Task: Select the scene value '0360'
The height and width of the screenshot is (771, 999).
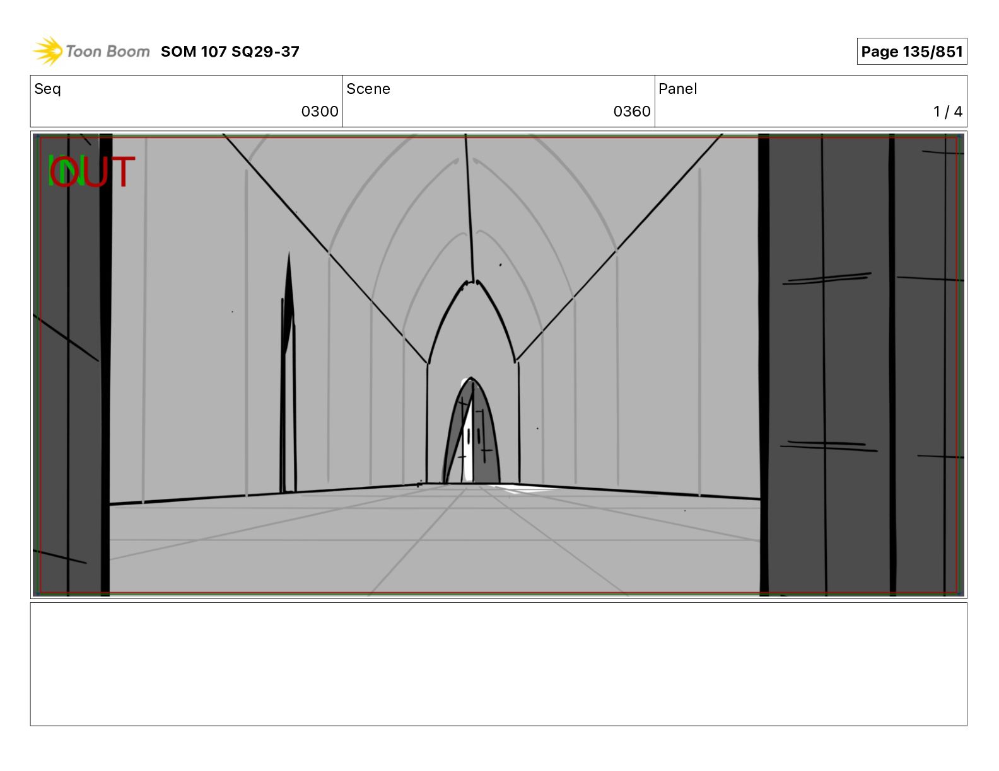Action: point(632,111)
